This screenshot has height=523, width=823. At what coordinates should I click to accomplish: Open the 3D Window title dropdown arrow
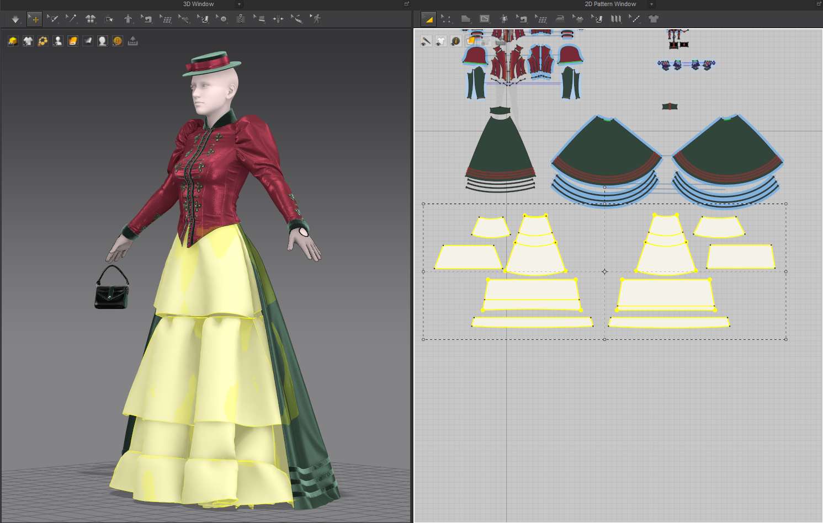pos(239,4)
